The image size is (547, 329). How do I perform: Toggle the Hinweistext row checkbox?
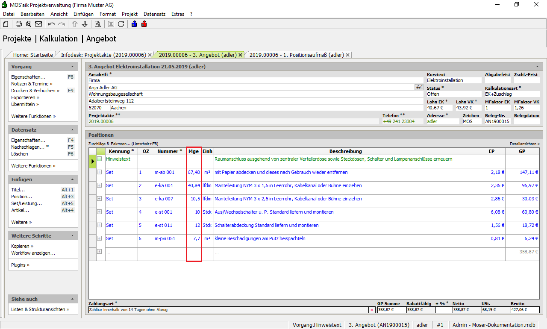[x=100, y=159]
